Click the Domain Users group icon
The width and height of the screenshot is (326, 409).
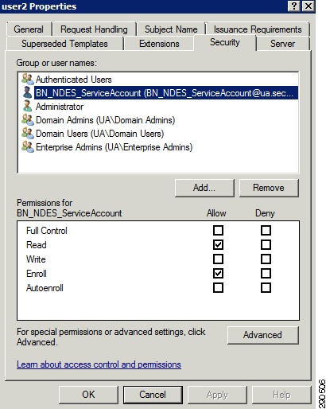click(28, 134)
